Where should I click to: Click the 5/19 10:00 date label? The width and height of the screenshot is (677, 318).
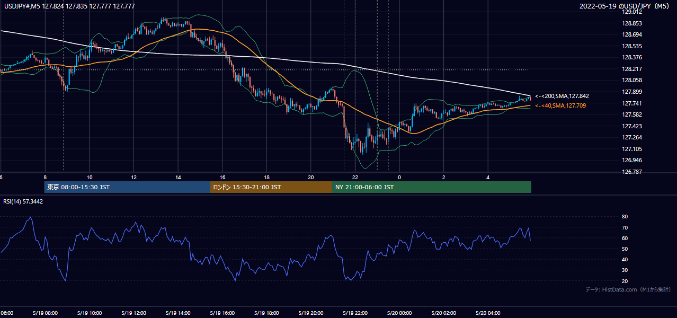90,313
